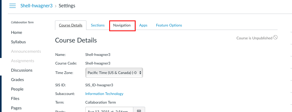This screenshot has height=112, width=292.
Task: Open the Announcements sidebar item
Action: click(x=26, y=51)
